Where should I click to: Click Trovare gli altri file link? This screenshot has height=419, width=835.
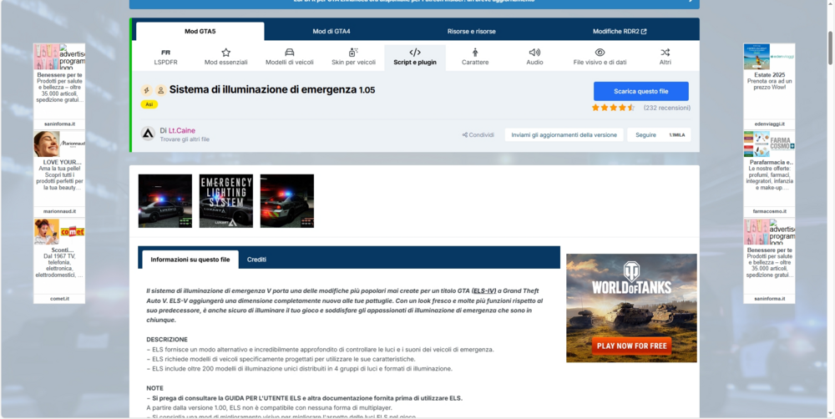pyautogui.click(x=185, y=139)
